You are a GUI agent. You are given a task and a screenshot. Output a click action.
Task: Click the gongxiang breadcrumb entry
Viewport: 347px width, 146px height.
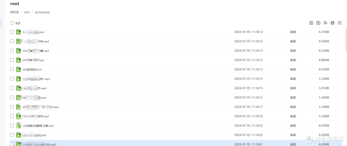click(x=42, y=12)
